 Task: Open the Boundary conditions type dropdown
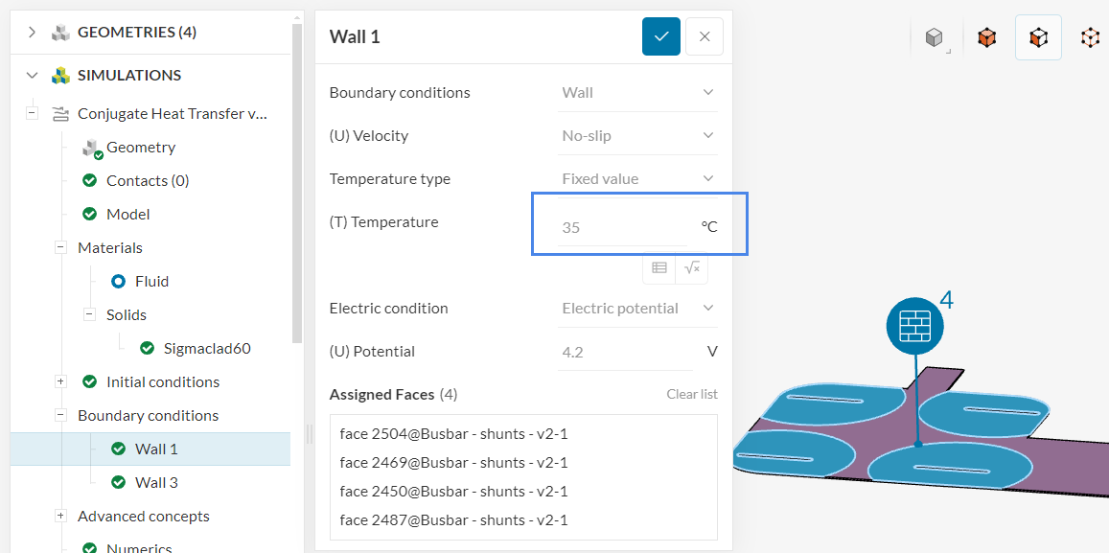pos(638,93)
